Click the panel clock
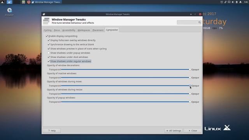This screenshot has height=140, width=249. [x=246, y=2]
